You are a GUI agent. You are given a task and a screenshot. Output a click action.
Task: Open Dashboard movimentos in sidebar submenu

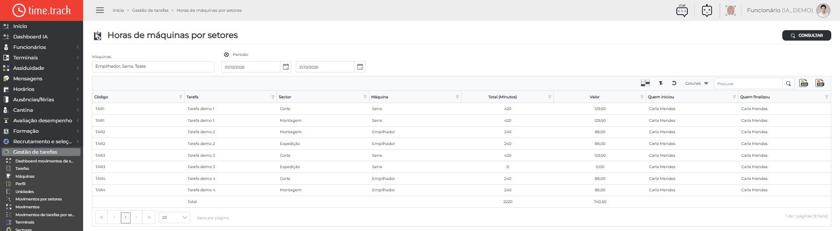(x=44, y=161)
